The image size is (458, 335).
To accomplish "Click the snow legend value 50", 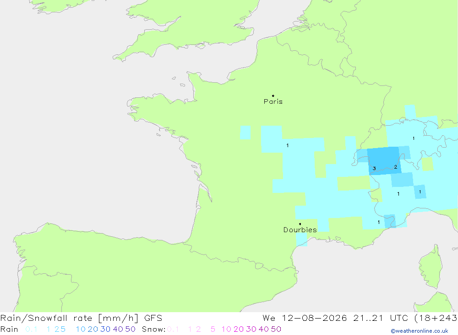I will tap(276, 329).
